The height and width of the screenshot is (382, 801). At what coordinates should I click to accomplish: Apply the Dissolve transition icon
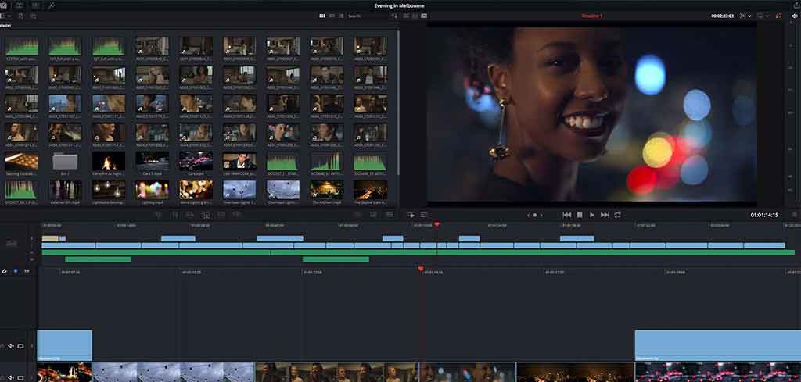coord(373,215)
